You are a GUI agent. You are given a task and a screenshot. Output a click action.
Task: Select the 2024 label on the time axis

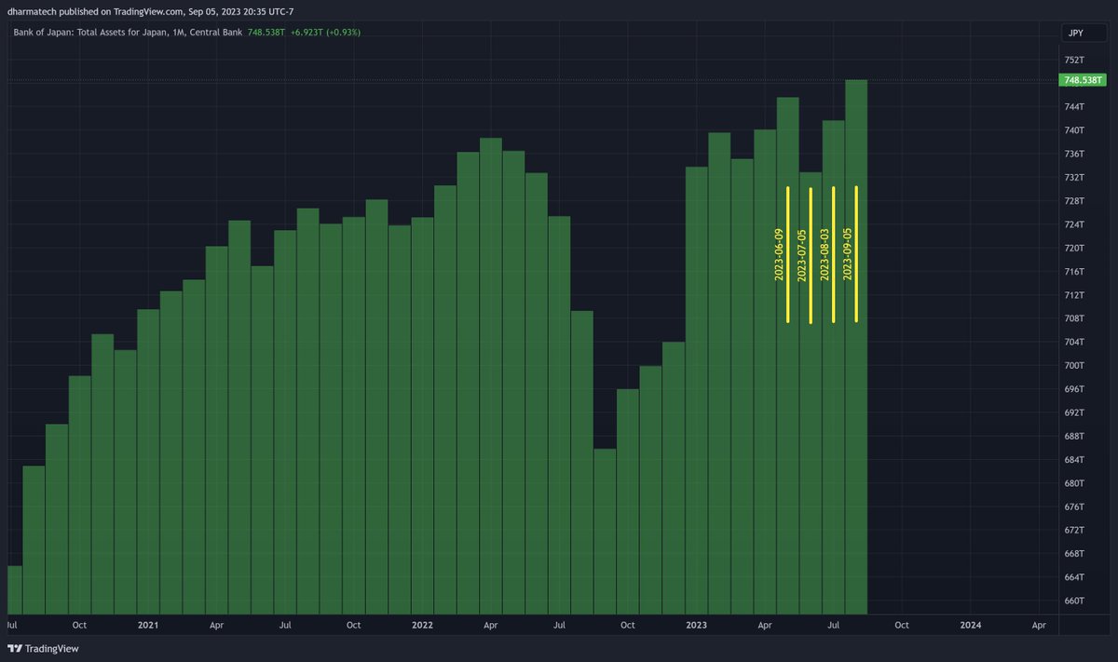pyautogui.click(x=972, y=626)
